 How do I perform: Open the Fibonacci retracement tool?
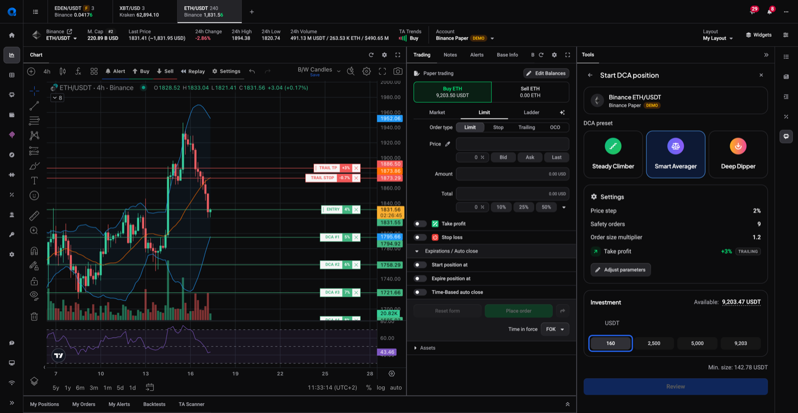pos(34,121)
